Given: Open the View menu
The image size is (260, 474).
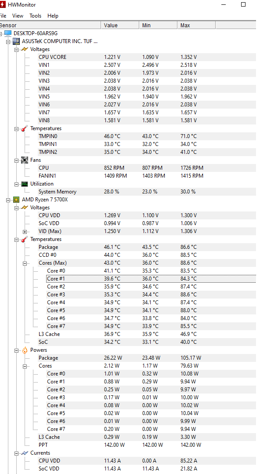Looking at the screenshot, I should click(18, 16).
